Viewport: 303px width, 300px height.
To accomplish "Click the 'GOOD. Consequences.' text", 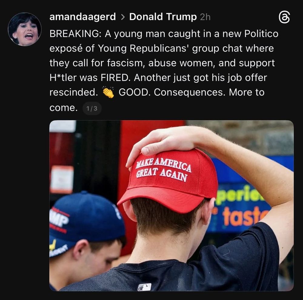I will [x=172, y=92].
